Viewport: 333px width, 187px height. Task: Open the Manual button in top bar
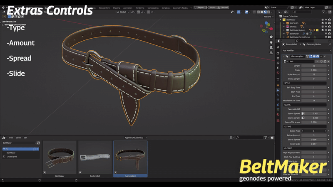(x=223, y=7)
